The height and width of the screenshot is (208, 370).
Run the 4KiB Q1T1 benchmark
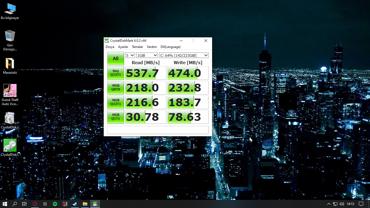tap(116, 117)
